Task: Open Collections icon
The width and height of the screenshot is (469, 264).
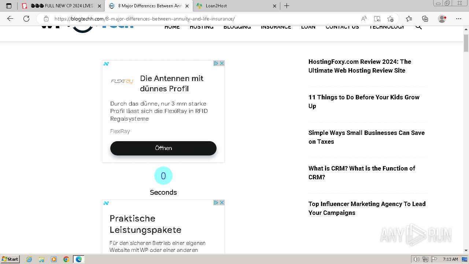Action: click(425, 19)
